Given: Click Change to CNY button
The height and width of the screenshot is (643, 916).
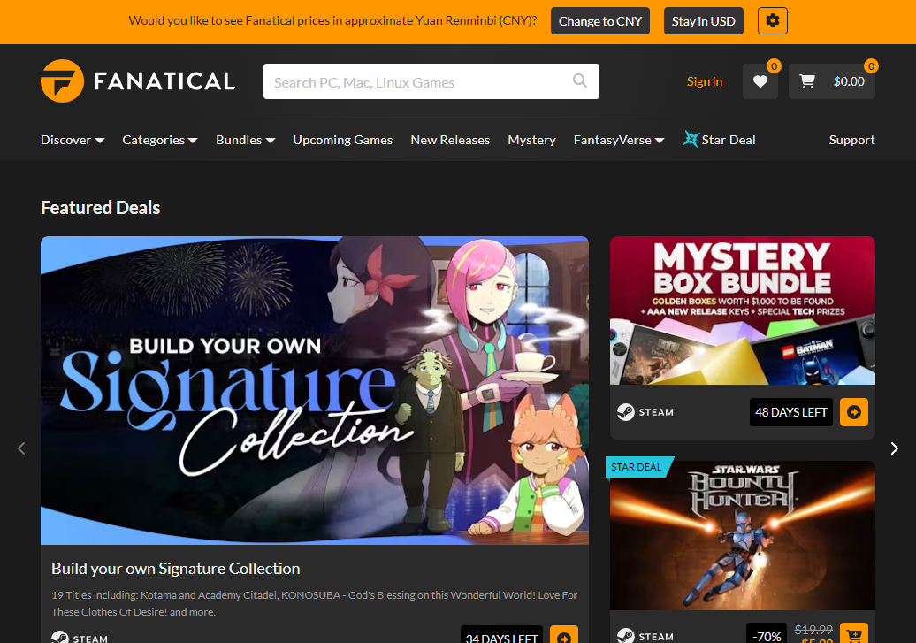Looking at the screenshot, I should point(600,21).
